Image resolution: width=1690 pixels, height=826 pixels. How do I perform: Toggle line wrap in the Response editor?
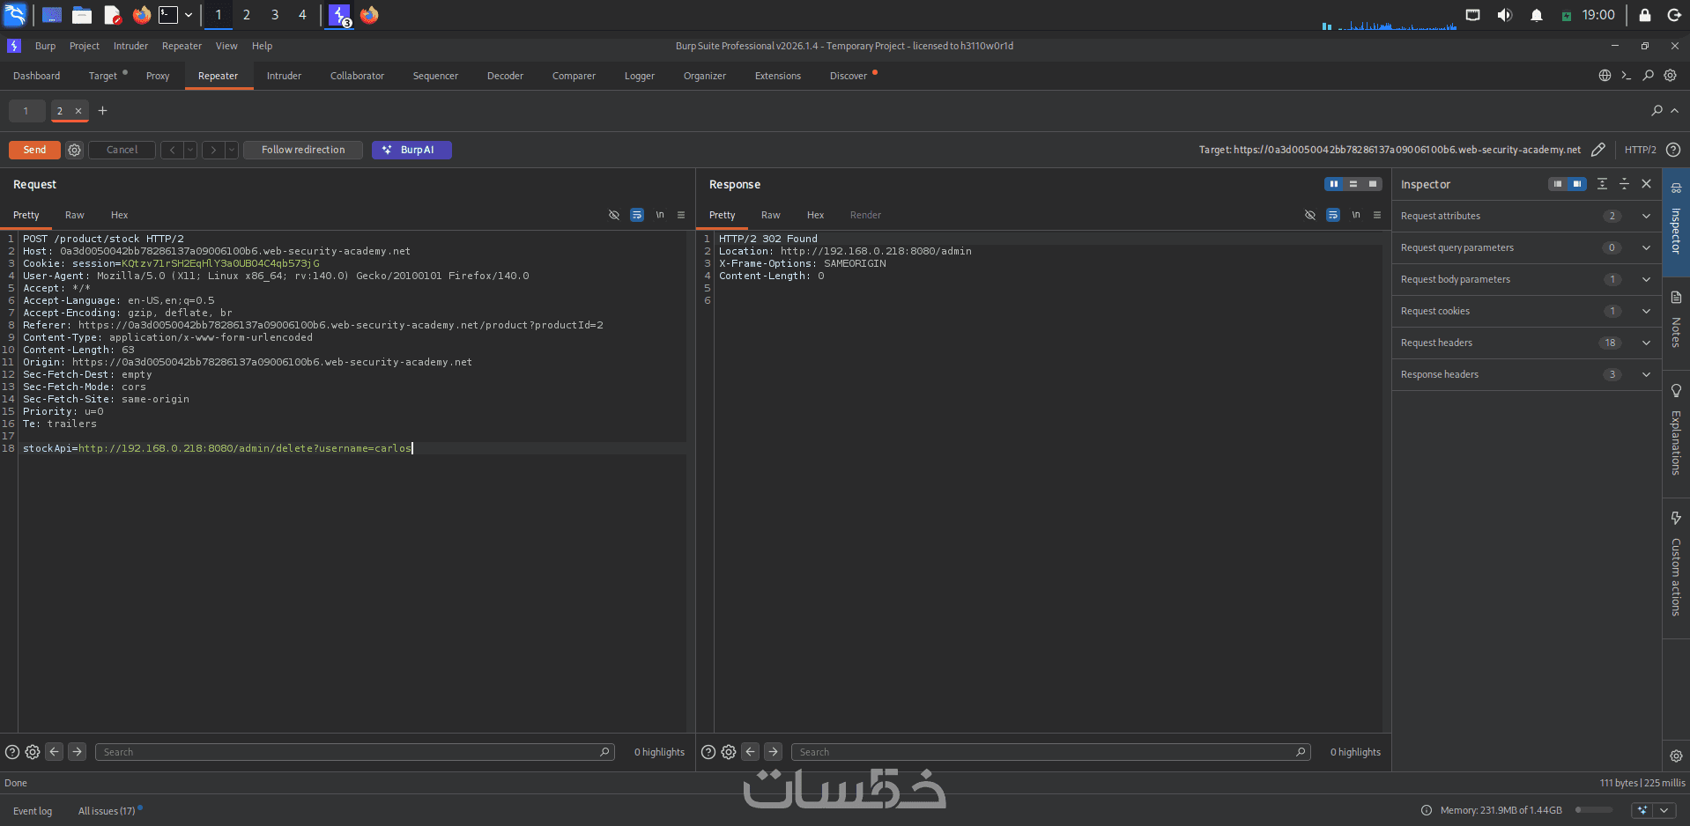pos(1333,215)
